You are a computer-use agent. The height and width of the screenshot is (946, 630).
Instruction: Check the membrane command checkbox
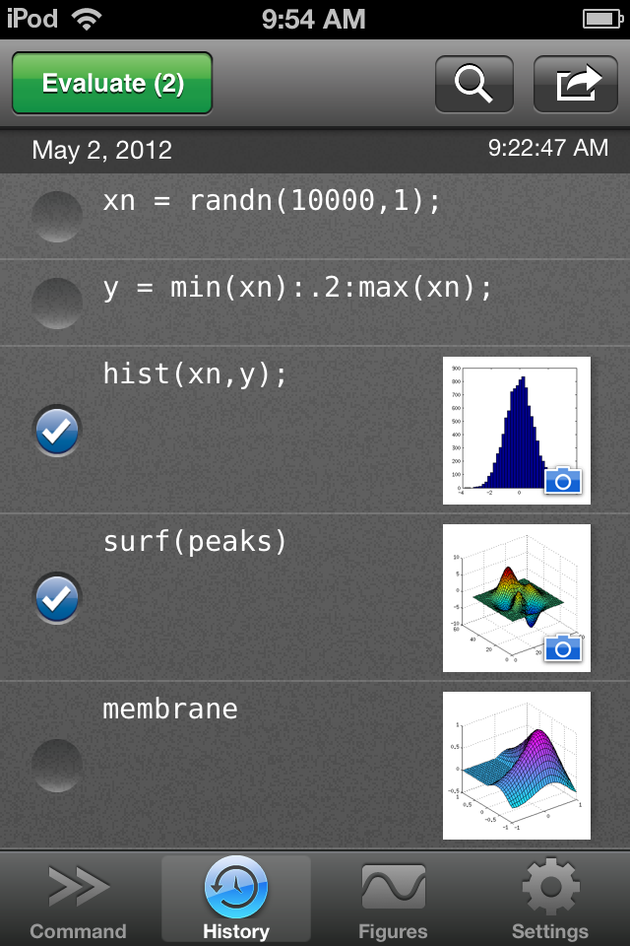(x=57, y=765)
